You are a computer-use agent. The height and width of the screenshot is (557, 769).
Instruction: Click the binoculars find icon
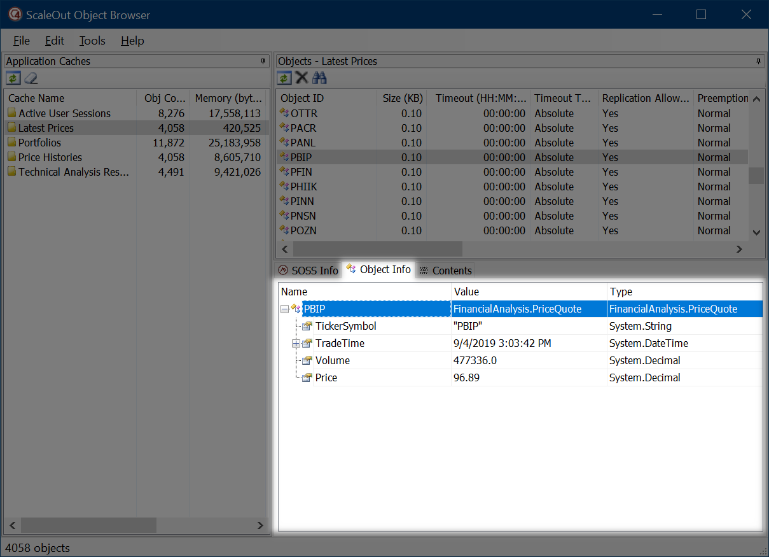[x=319, y=78]
